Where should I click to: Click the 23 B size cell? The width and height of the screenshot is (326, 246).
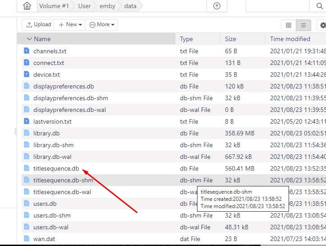[231, 239]
